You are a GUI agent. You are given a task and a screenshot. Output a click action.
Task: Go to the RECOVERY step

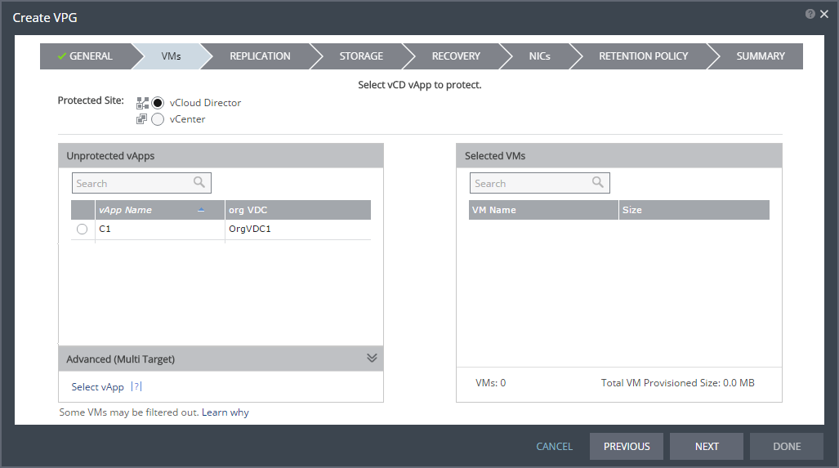456,56
